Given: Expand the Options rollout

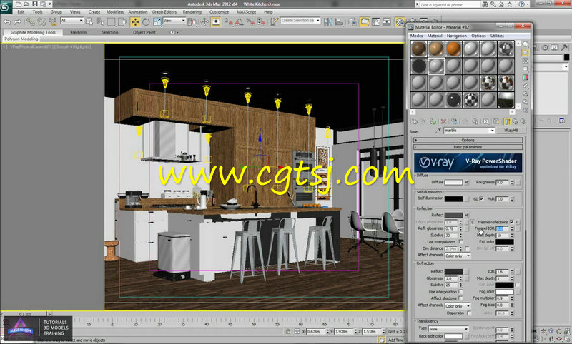Looking at the screenshot, I should tap(468, 140).
